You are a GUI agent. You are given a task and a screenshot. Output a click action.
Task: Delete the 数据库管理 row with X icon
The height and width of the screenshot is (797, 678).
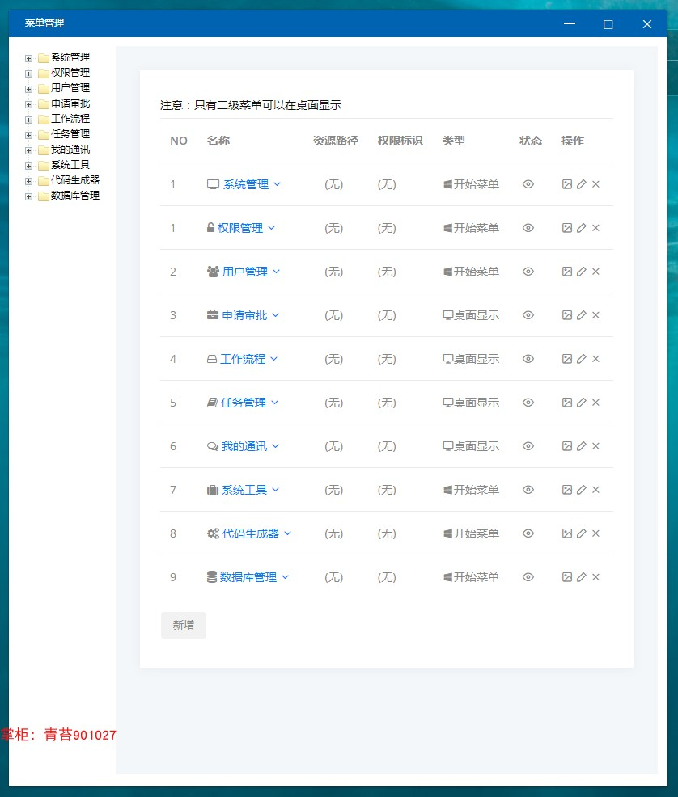[595, 577]
